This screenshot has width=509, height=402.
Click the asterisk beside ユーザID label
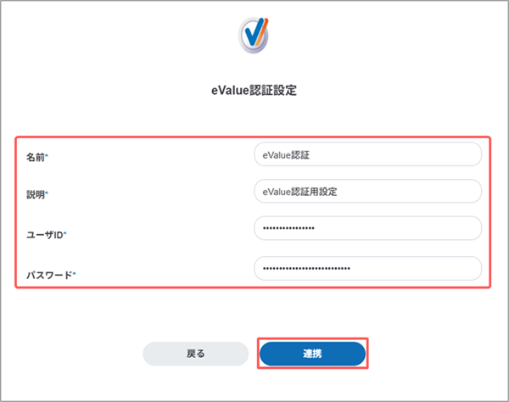[65, 232]
